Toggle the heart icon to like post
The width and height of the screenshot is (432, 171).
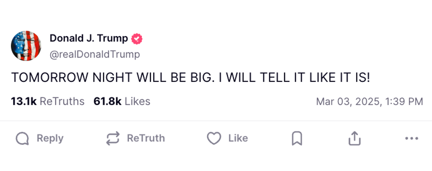tap(214, 139)
